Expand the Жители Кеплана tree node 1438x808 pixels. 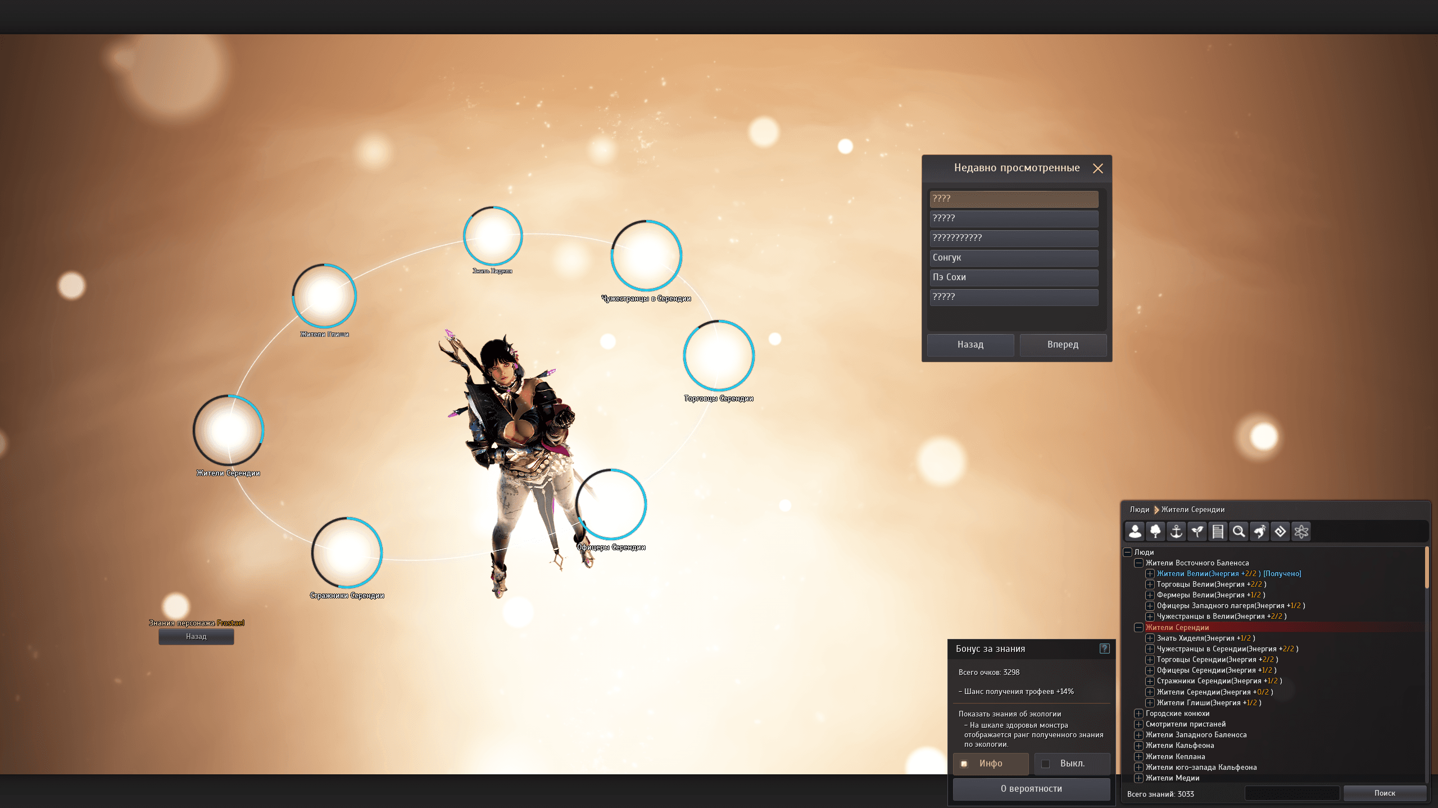point(1138,756)
